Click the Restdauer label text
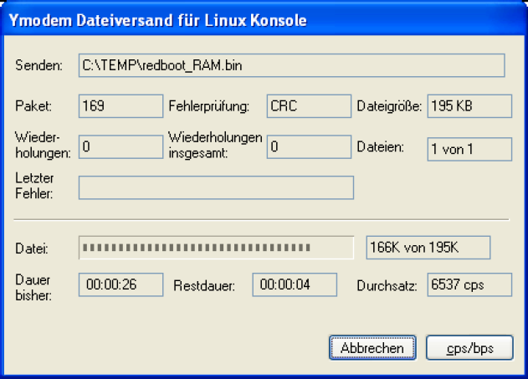Image resolution: width=528 pixels, height=379 pixels. coord(203,285)
